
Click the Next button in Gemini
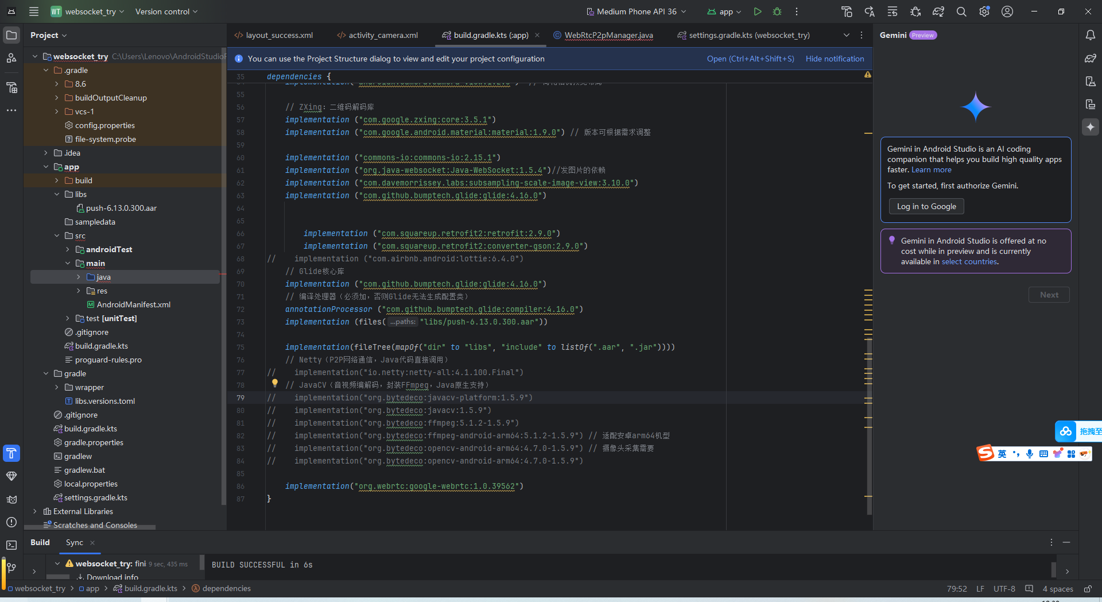(1049, 295)
